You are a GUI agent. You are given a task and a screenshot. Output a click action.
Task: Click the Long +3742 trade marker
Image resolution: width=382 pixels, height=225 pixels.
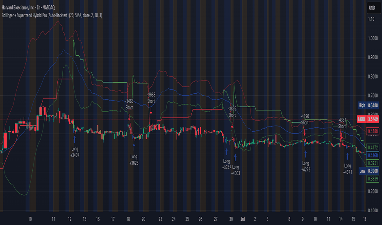227,164
